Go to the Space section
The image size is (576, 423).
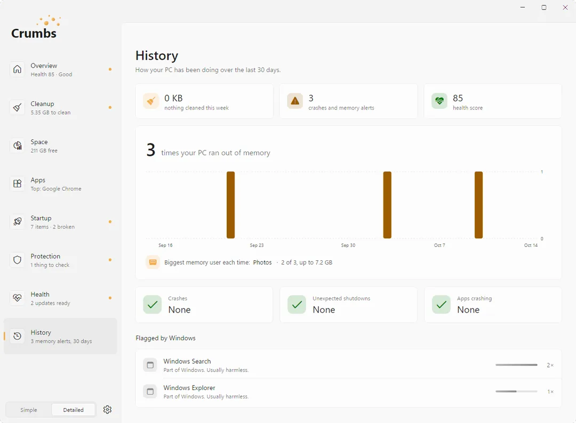[x=61, y=146]
